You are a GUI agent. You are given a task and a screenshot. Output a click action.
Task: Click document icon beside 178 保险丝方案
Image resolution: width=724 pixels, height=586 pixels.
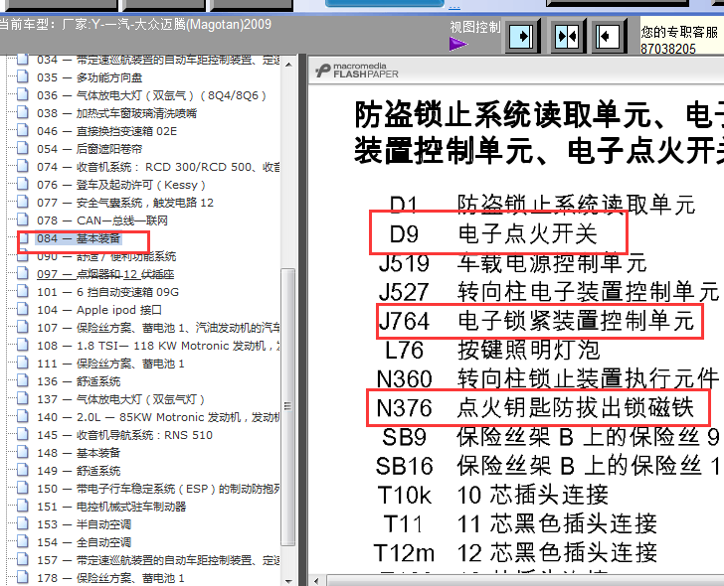pyautogui.click(x=22, y=577)
